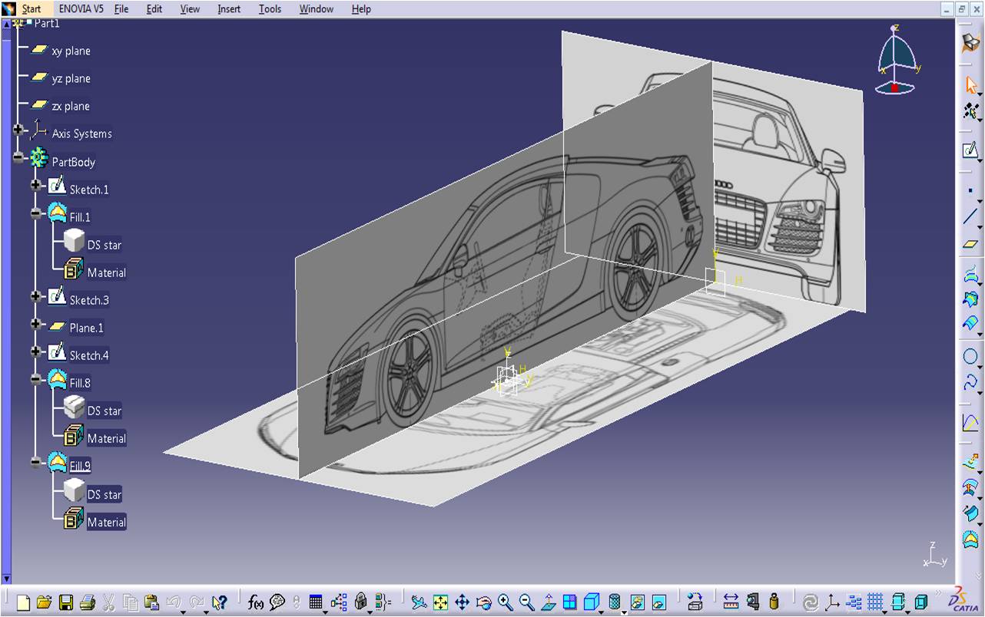The height and width of the screenshot is (617, 985).
Task: Open the ENOVIA V5 menu
Action: tap(80, 9)
